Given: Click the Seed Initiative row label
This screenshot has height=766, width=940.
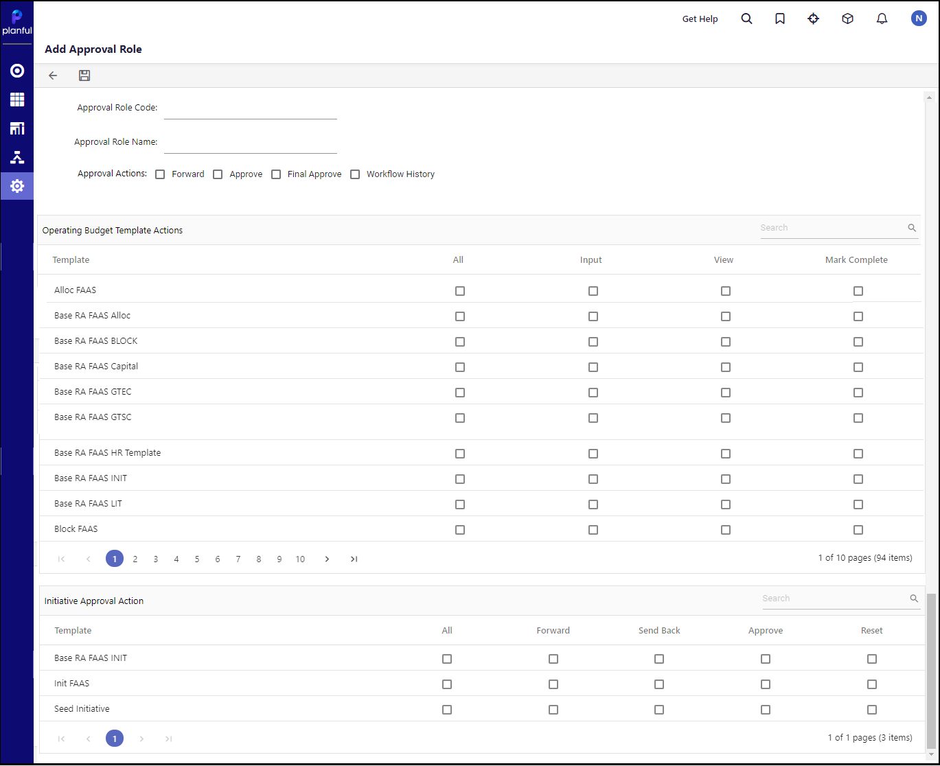Looking at the screenshot, I should coord(82,709).
